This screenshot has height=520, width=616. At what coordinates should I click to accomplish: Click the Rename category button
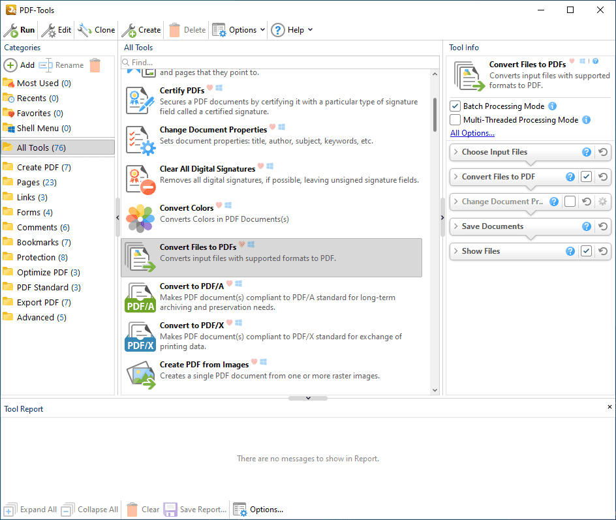point(61,65)
